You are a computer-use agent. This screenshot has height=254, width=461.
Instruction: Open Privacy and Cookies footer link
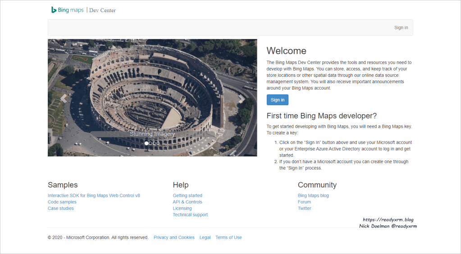(174, 237)
